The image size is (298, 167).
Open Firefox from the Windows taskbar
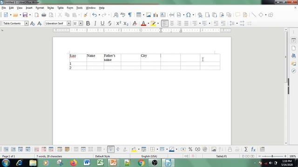pos(74,163)
